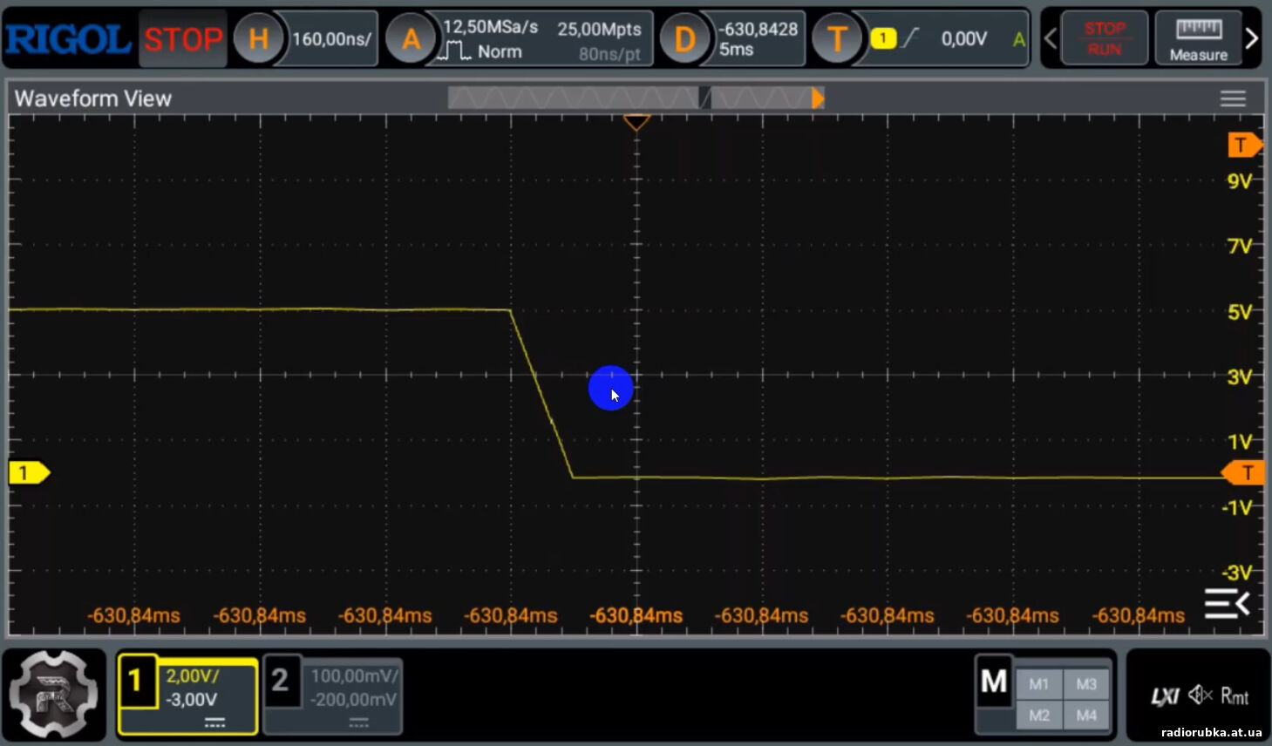The height and width of the screenshot is (746, 1272).
Task: Open the acquisition A settings icon
Action: click(411, 39)
